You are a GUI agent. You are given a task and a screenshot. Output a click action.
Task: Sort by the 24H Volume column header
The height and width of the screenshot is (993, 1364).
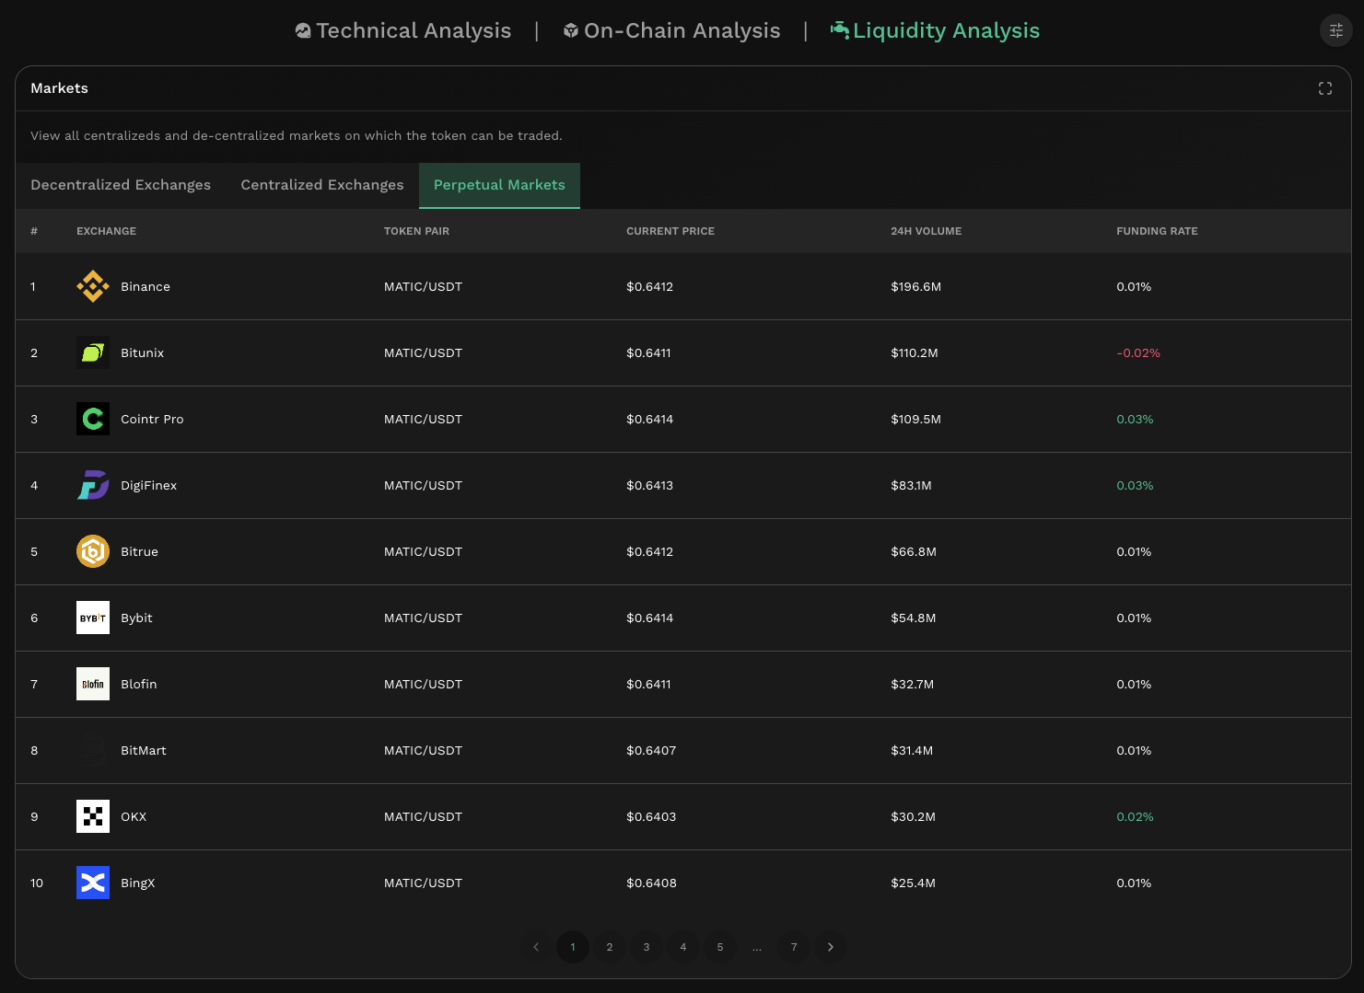pyautogui.click(x=926, y=231)
